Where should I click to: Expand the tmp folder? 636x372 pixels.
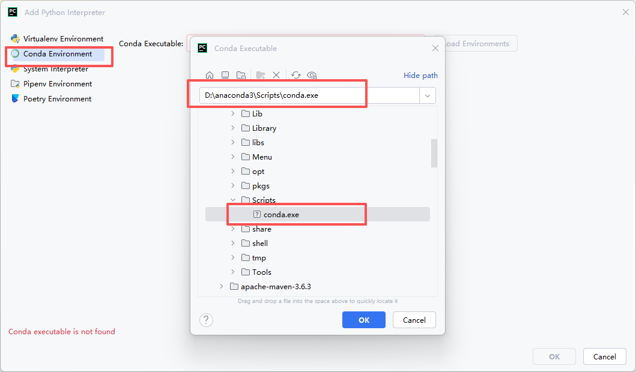pyautogui.click(x=233, y=258)
